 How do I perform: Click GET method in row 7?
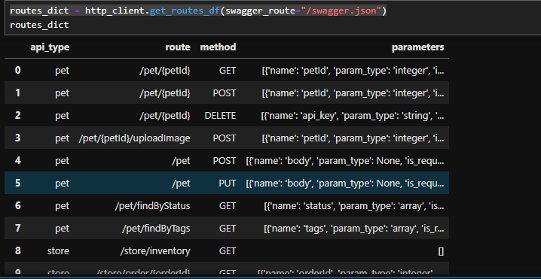228,229
